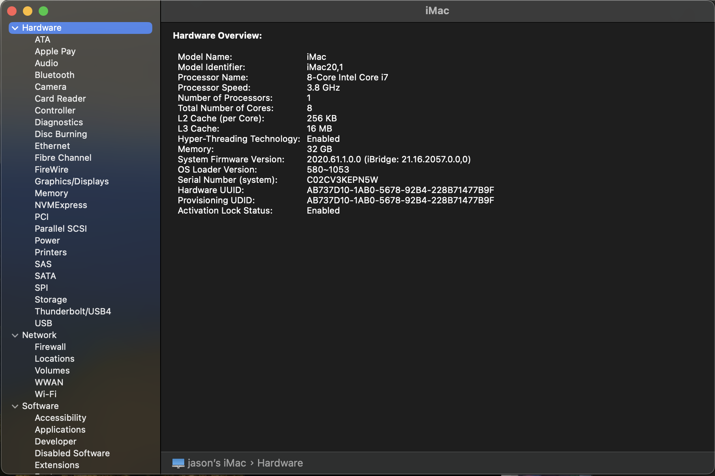
Task: Open Bluetooth hardware info
Action: click(54, 75)
